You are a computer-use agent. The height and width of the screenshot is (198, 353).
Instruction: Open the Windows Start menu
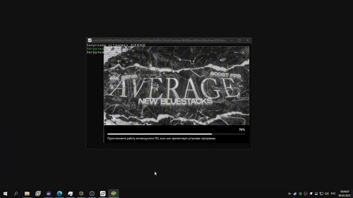click(5, 194)
